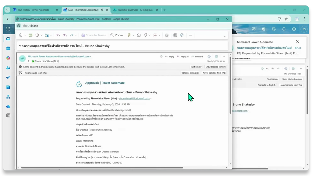The height and width of the screenshot is (176, 312).
Task: Open Zoom in the message toolbar
Action: [117, 35]
